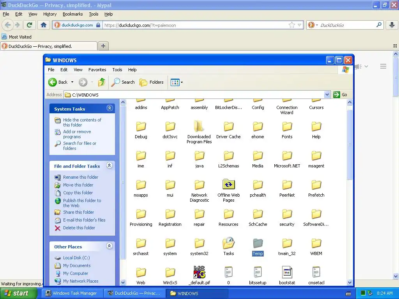Image resolution: width=399 pixels, height=299 pixels.
Task: Click the Mypal URL bar
Action: pos(196,25)
